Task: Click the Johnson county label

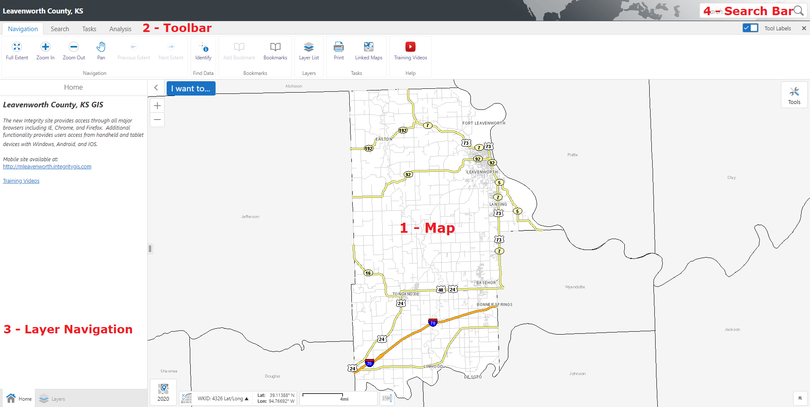Action: point(578,374)
